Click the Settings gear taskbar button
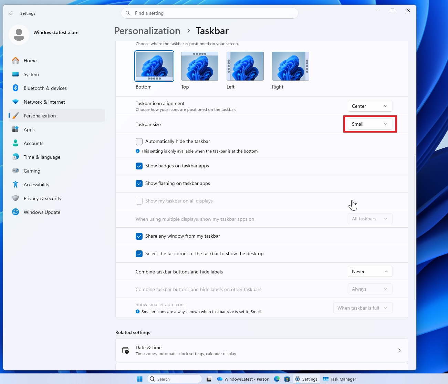Viewport: 448px width, 384px height. (x=306, y=379)
